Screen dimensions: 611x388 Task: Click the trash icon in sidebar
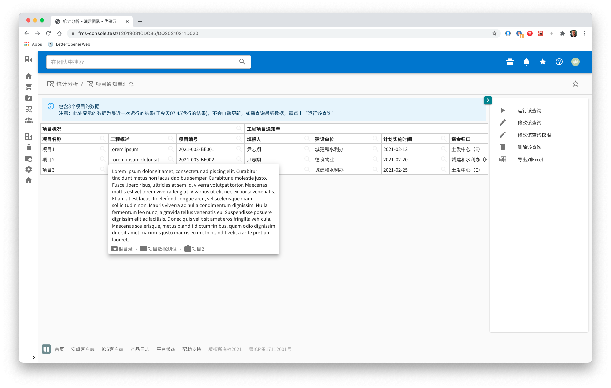point(29,147)
